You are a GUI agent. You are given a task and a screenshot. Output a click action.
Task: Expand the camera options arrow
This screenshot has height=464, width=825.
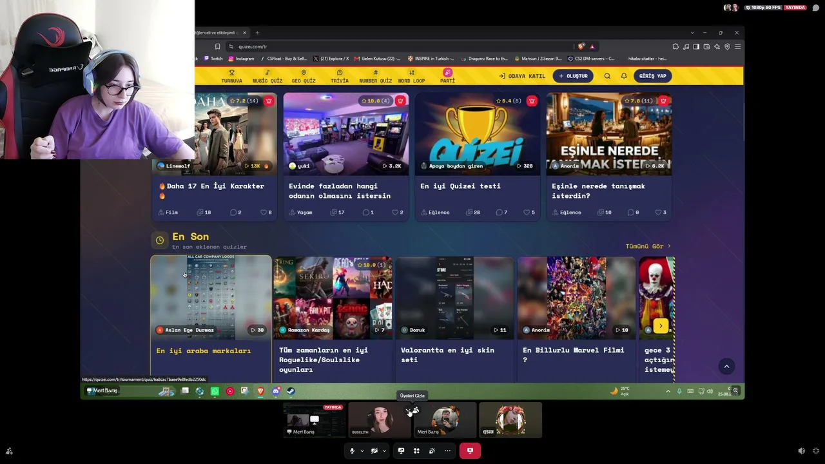[x=384, y=450]
